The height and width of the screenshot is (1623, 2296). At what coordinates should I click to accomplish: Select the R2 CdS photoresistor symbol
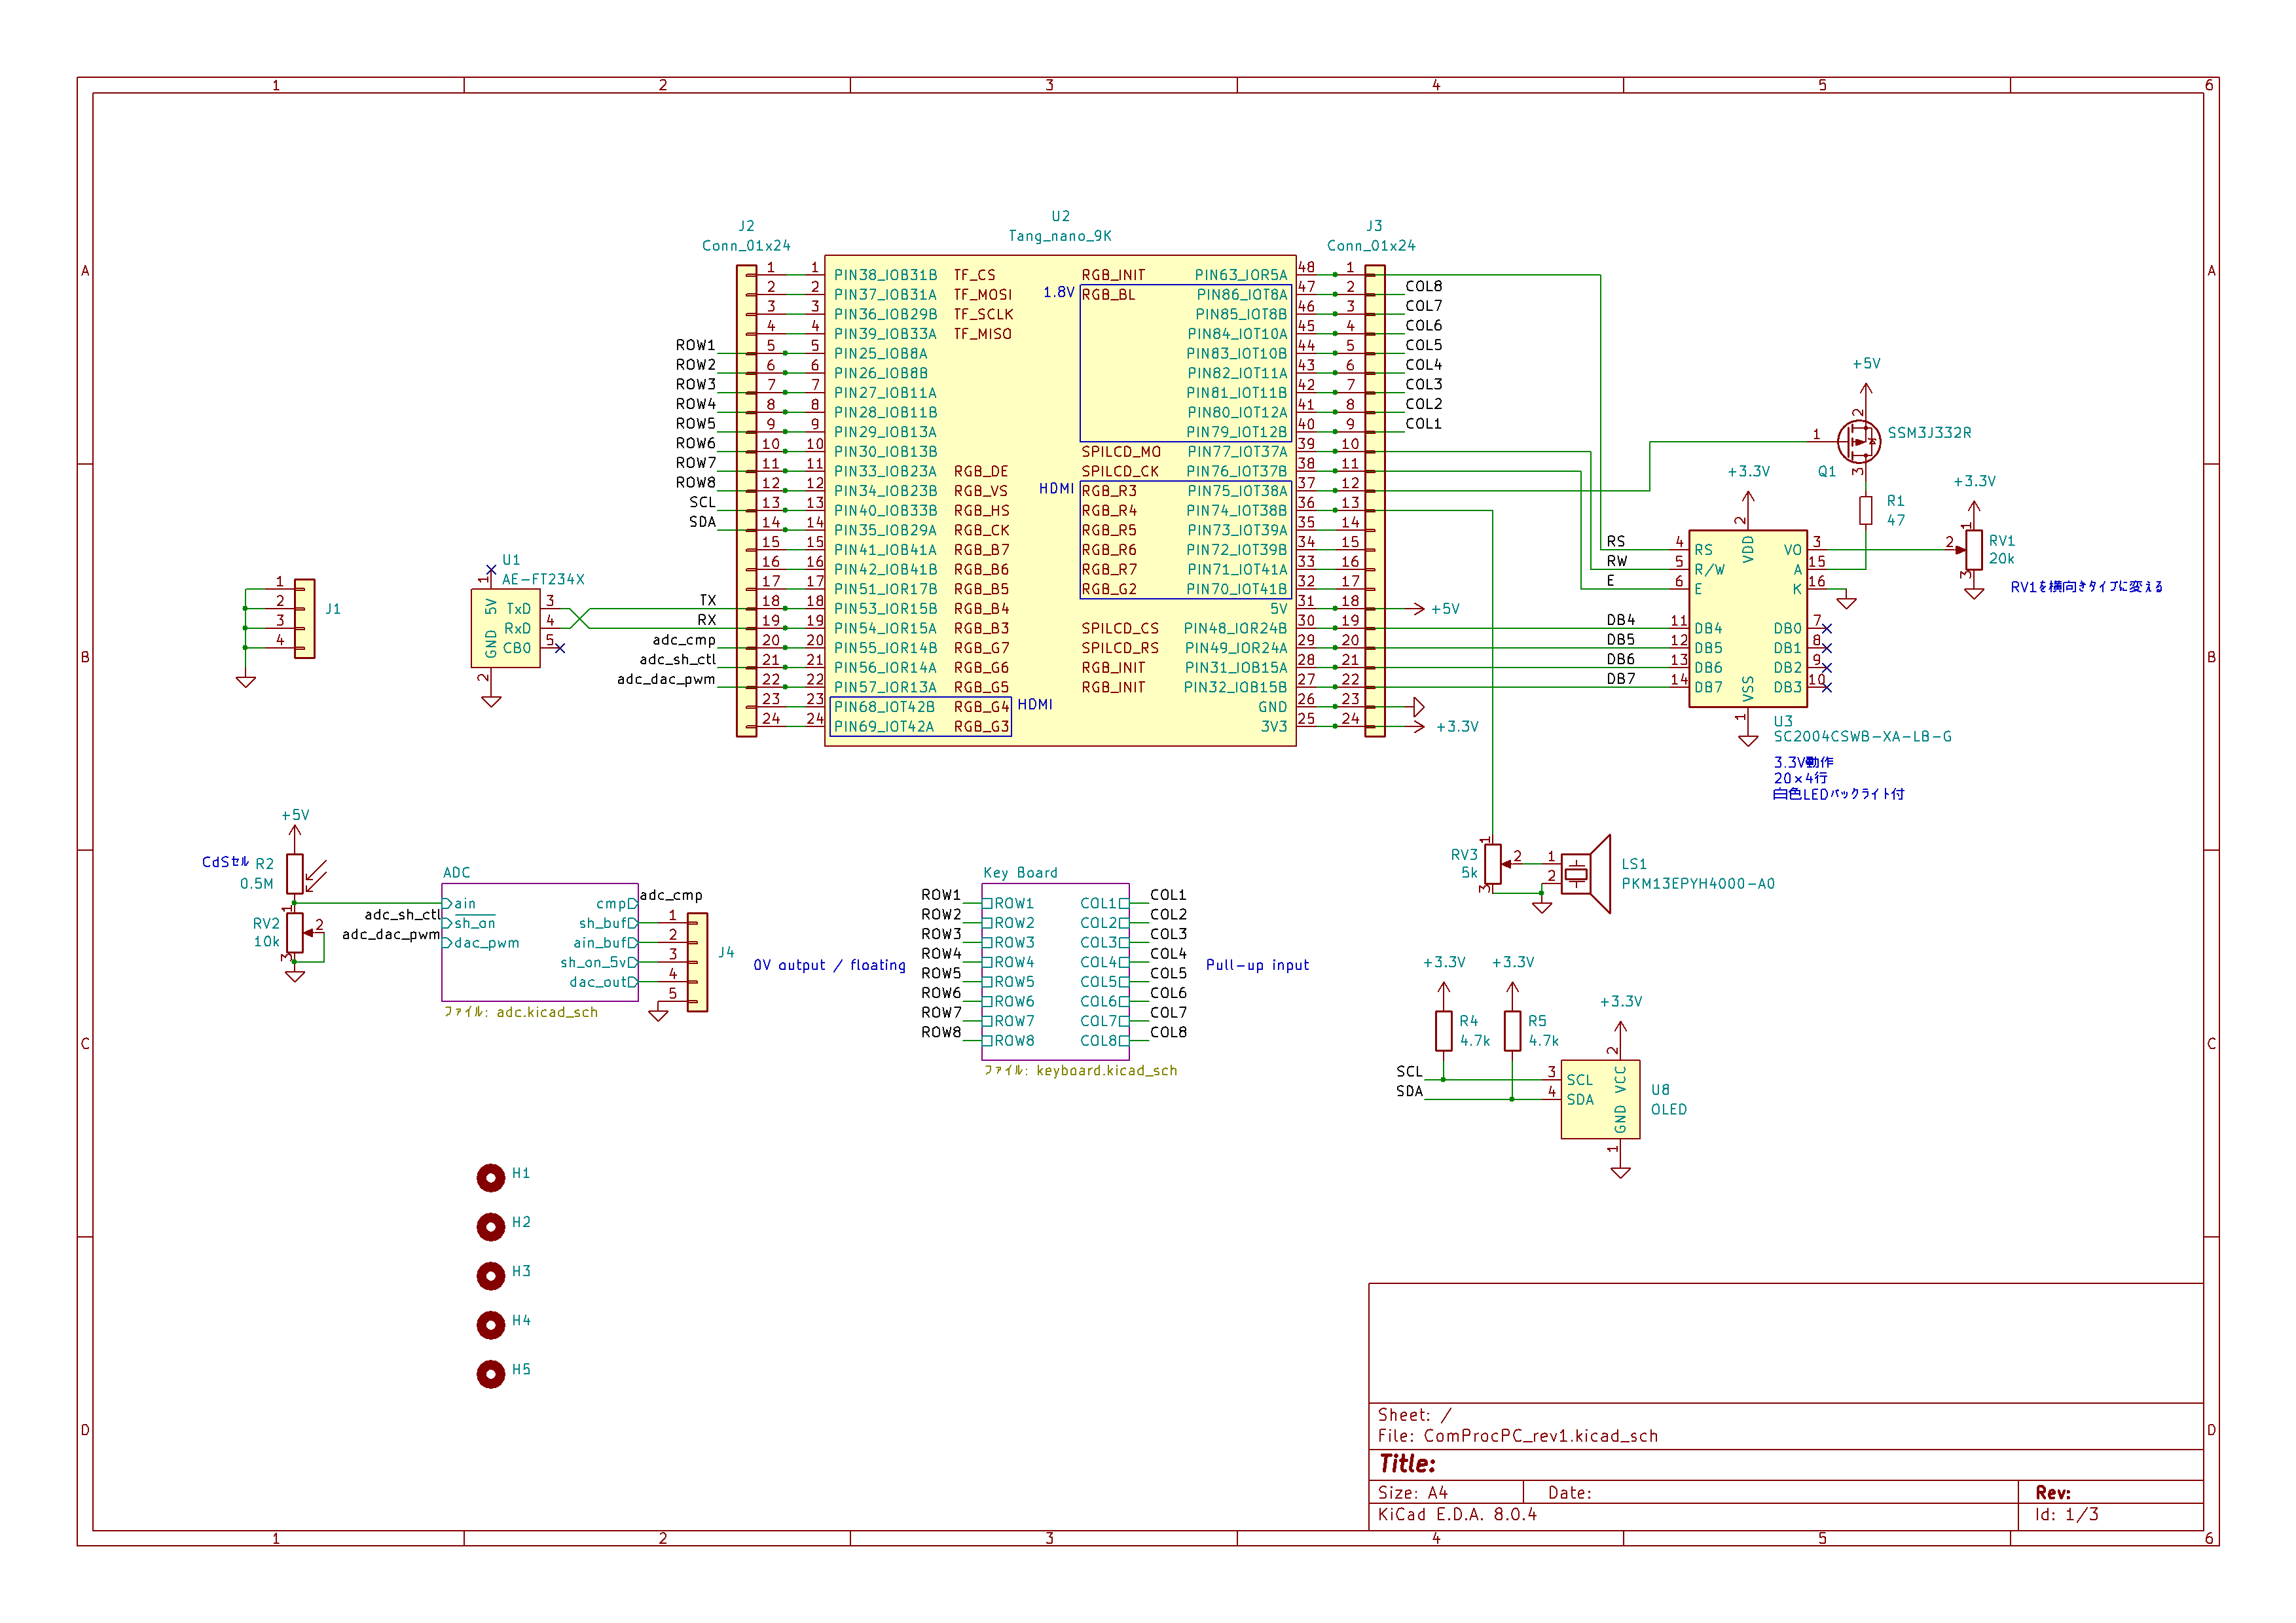295,874
